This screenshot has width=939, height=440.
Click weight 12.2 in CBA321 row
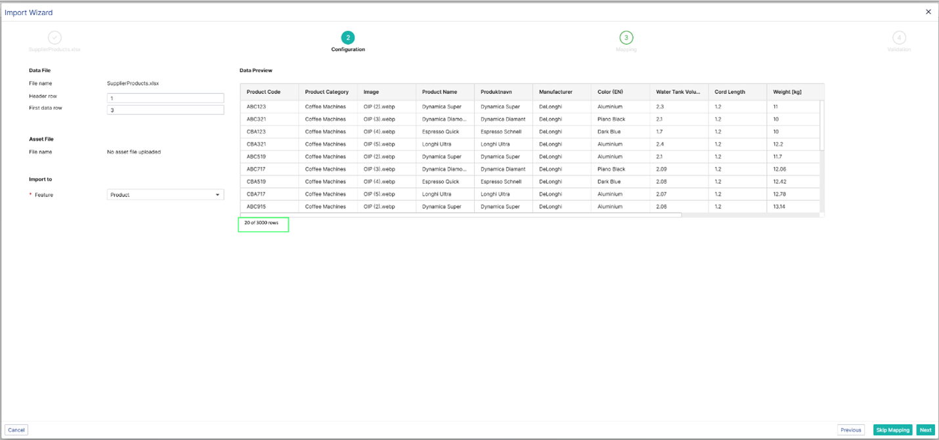793,144
